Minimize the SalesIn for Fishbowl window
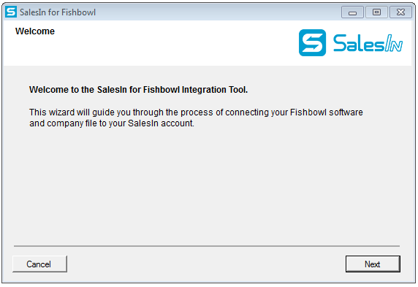Image resolution: width=418 pixels, height=287 pixels. tap(352, 12)
